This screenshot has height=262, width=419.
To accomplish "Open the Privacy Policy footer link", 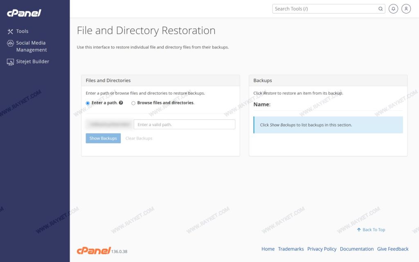I will click(x=322, y=249).
